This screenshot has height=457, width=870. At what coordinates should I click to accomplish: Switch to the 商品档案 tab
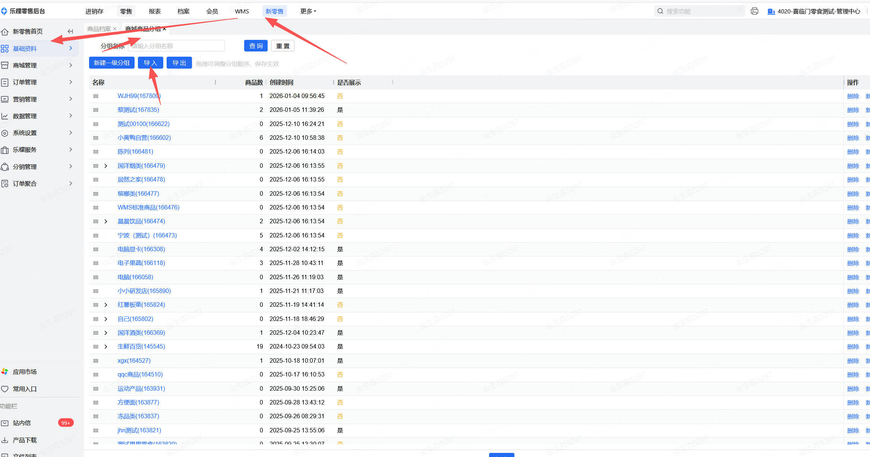(x=99, y=29)
